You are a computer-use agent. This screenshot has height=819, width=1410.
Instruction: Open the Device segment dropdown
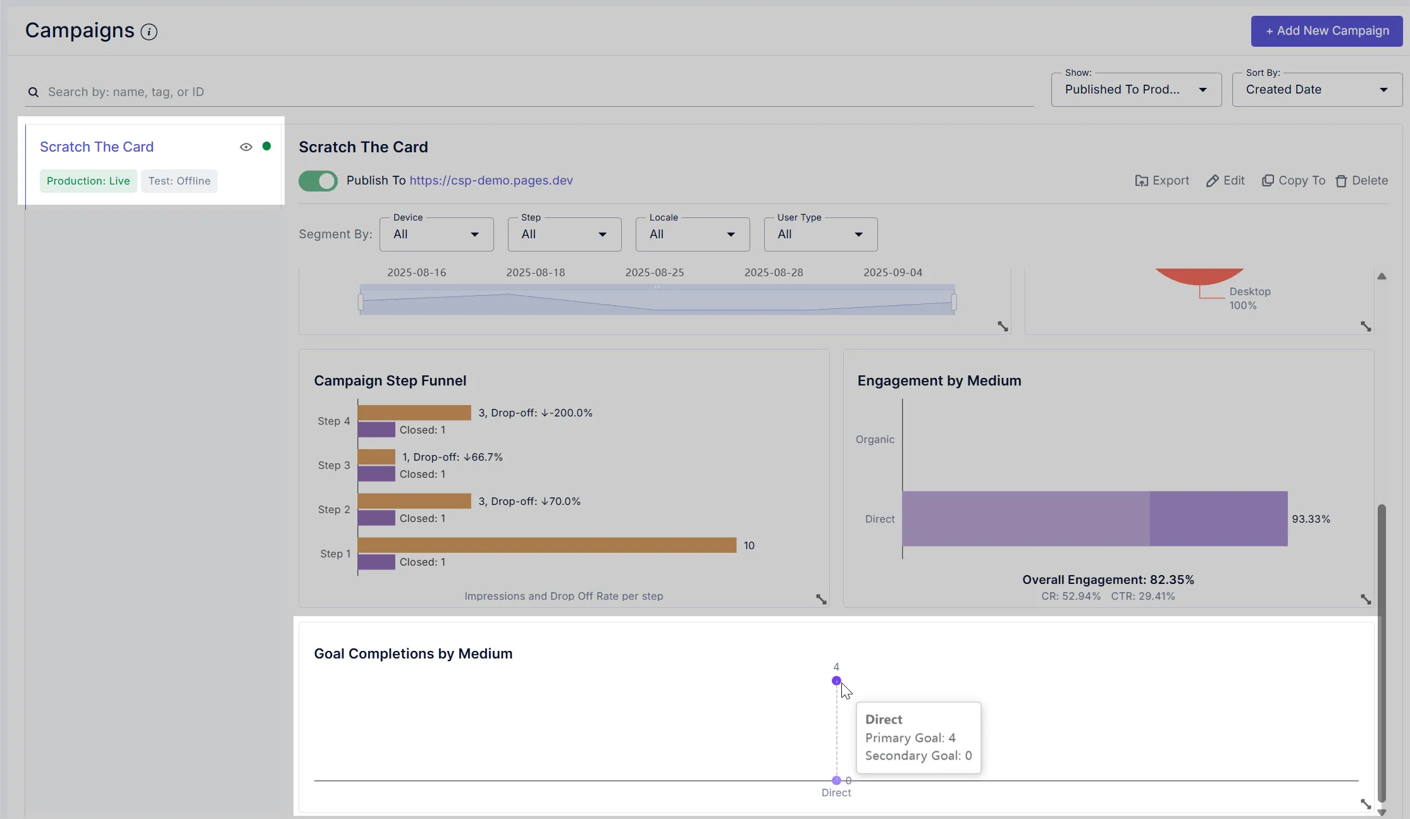[x=436, y=234]
